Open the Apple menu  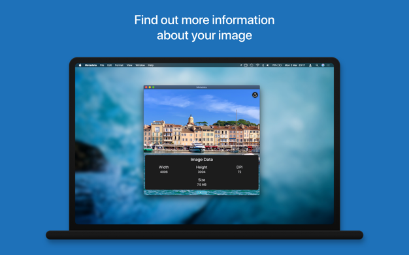(x=80, y=65)
